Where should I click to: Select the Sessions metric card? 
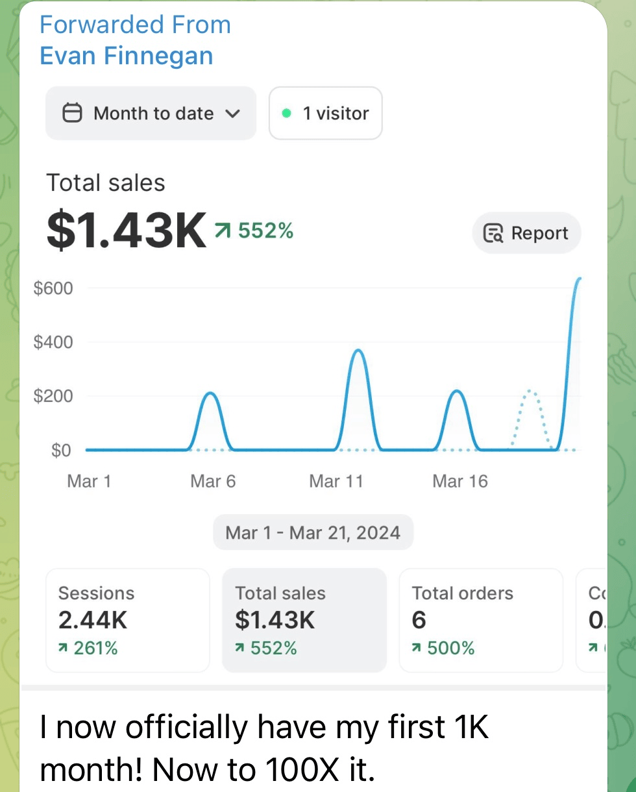(x=128, y=620)
